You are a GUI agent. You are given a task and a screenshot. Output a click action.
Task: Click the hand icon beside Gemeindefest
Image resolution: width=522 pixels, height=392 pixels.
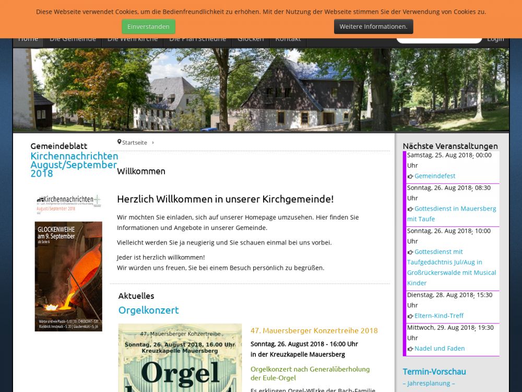tap(410, 177)
